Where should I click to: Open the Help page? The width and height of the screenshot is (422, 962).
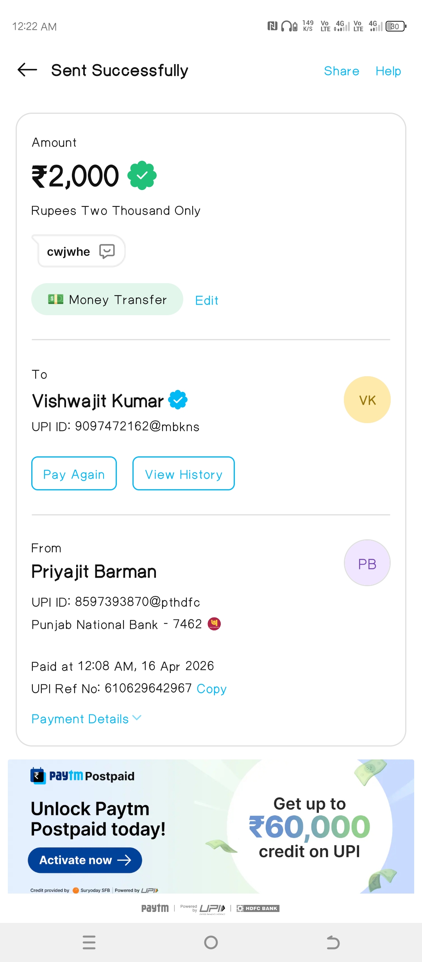pos(388,71)
